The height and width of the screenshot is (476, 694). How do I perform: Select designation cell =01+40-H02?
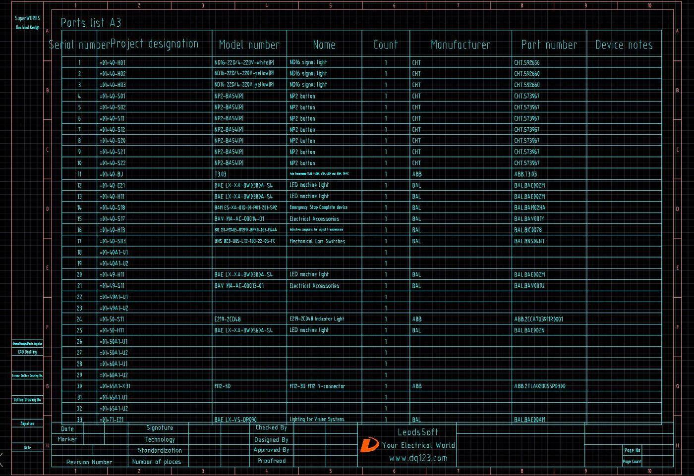[113, 74]
